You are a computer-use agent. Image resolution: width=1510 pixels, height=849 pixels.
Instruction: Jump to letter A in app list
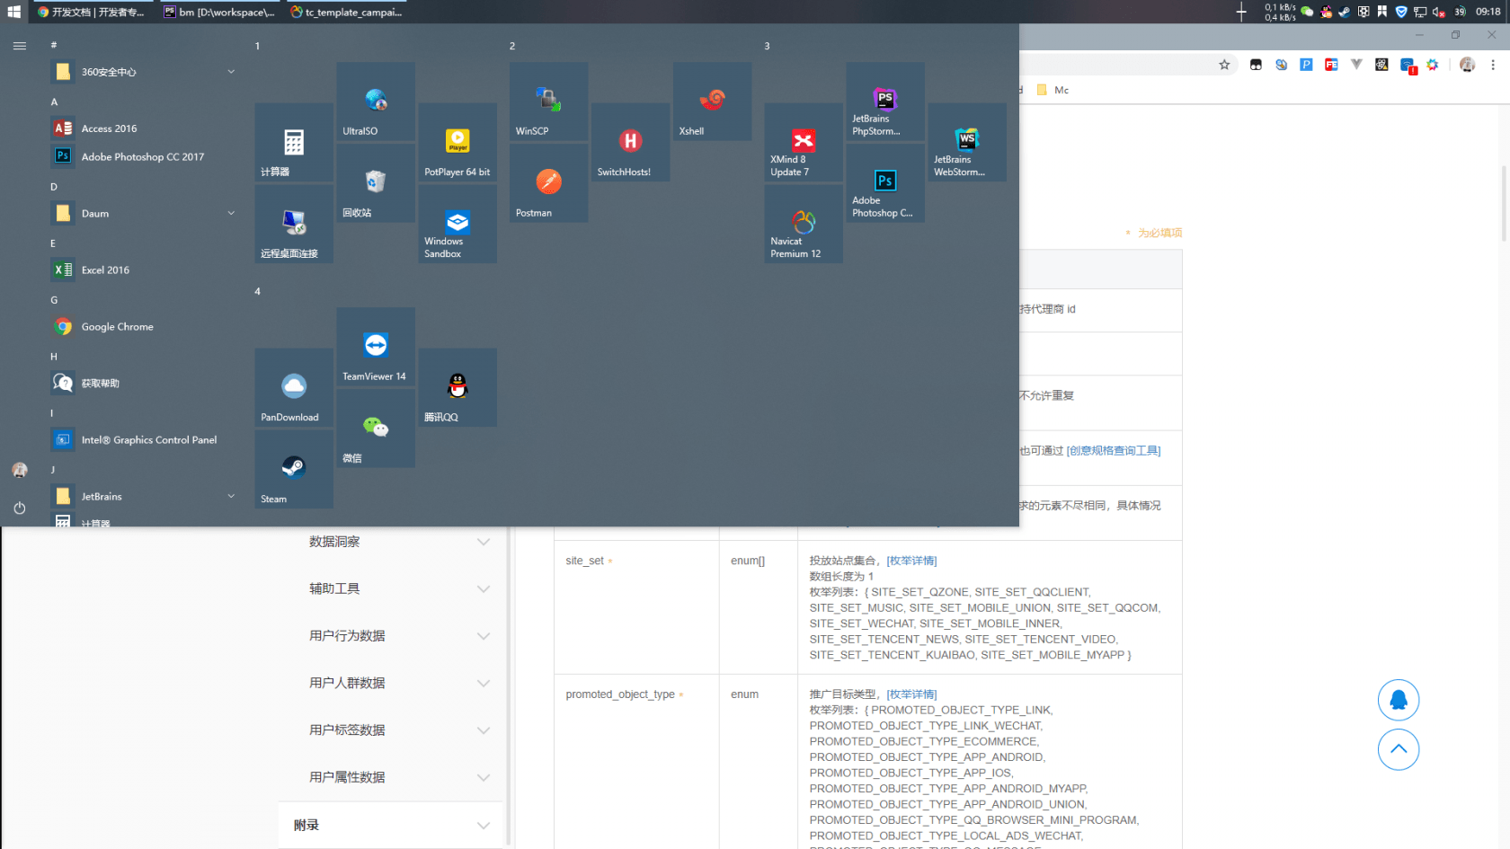tap(54, 102)
